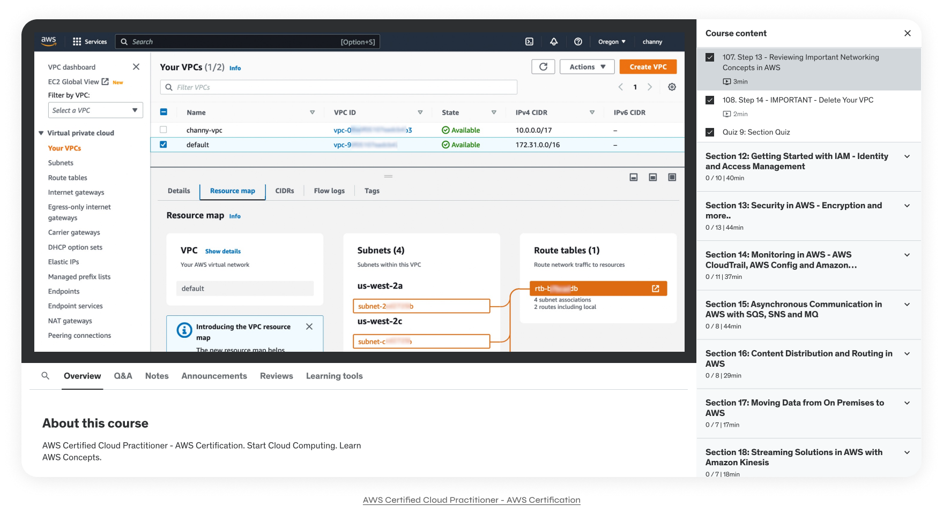Open the Internet gateways sidebar link

[76, 192]
